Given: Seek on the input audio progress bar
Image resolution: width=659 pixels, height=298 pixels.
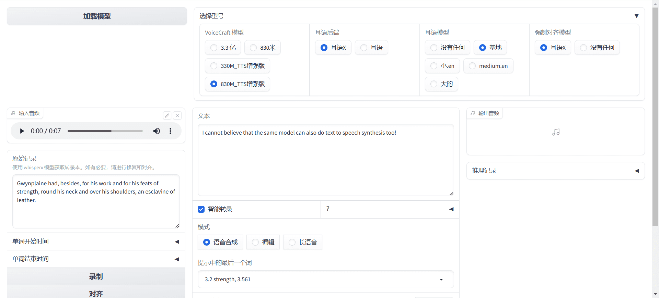Looking at the screenshot, I should point(105,131).
